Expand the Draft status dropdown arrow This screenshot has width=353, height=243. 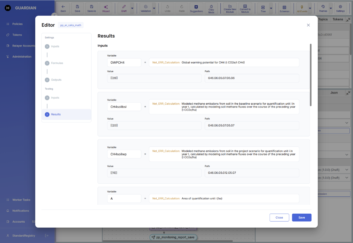(x=132, y=8)
